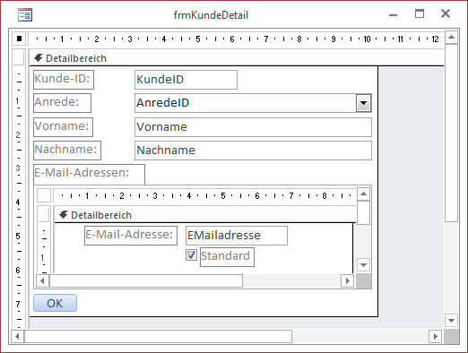Click the outer horizontal scrollbar left arrow
Image resolution: width=468 pixels, height=353 pixels.
pyautogui.click(x=17, y=337)
